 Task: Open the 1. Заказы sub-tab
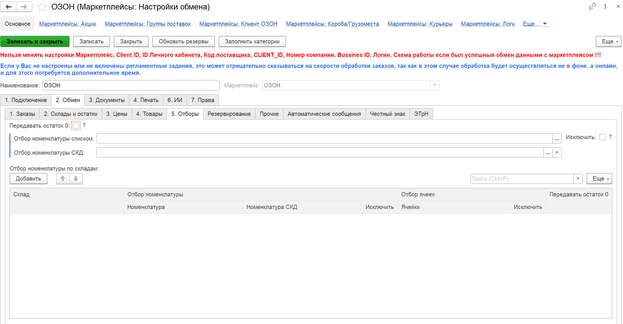point(23,114)
